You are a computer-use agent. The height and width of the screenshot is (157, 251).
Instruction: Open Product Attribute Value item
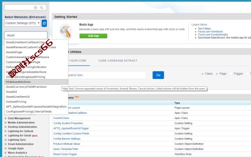click(x=67, y=144)
